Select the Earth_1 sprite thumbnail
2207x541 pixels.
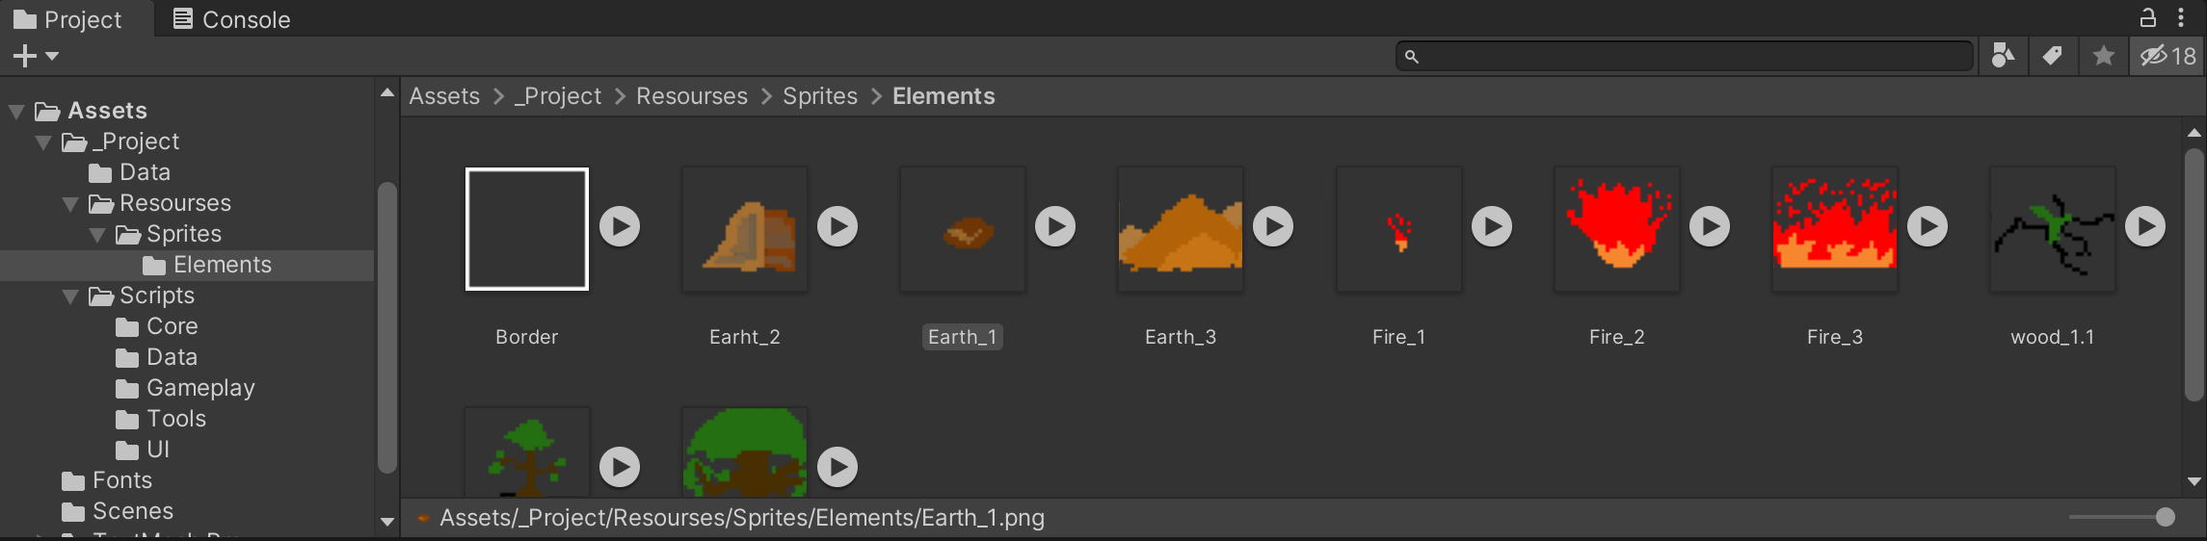click(x=963, y=229)
